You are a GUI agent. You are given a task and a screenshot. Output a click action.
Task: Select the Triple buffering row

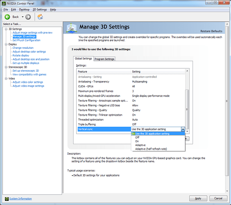(131, 124)
